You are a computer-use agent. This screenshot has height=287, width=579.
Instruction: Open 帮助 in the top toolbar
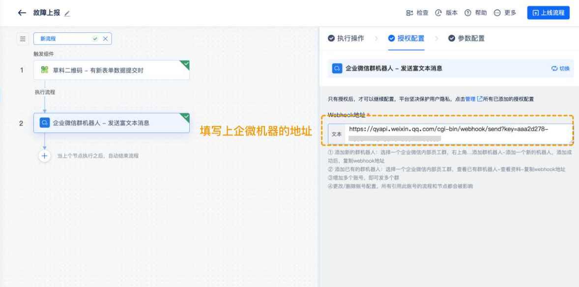tap(476, 13)
